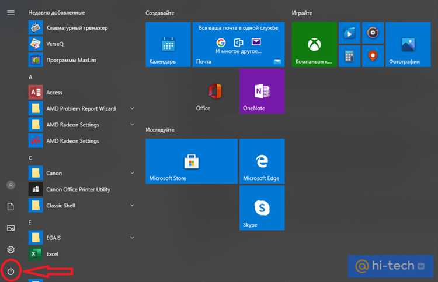Open Settings gear in Start sidebar
The image size is (438, 282).
[x=11, y=249]
